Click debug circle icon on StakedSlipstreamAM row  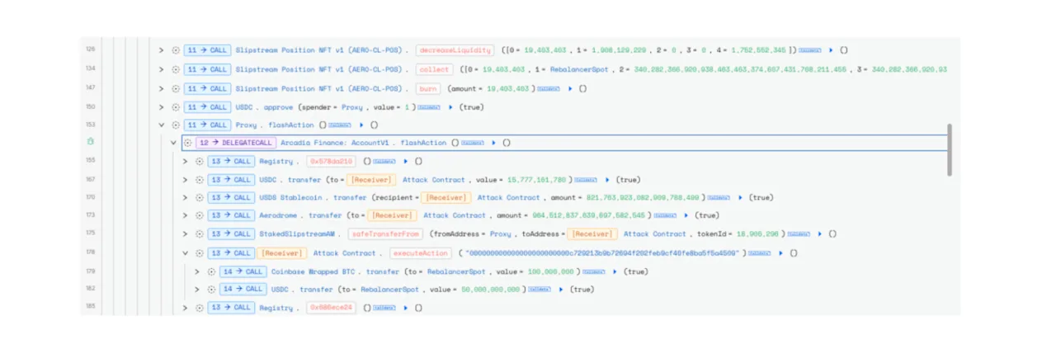(x=200, y=233)
